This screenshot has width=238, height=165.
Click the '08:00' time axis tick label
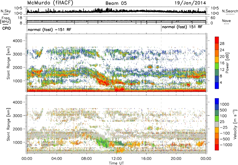87,159
